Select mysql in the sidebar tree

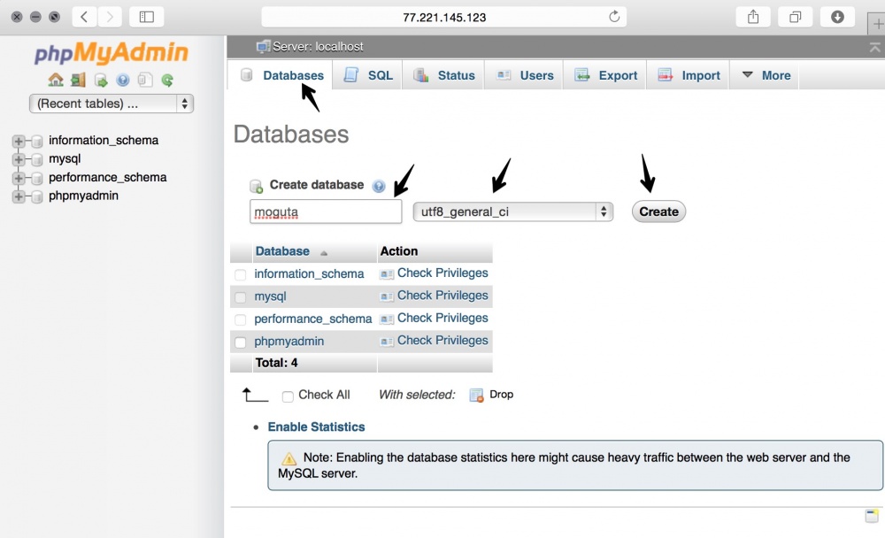click(65, 158)
